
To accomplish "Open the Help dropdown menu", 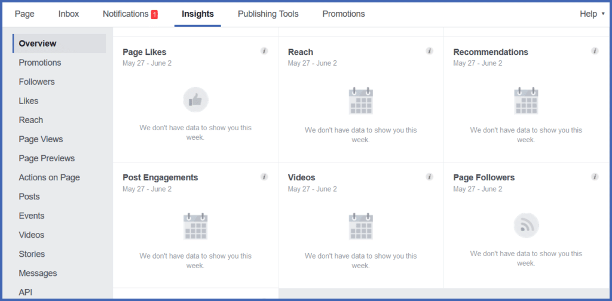I will (x=592, y=14).
